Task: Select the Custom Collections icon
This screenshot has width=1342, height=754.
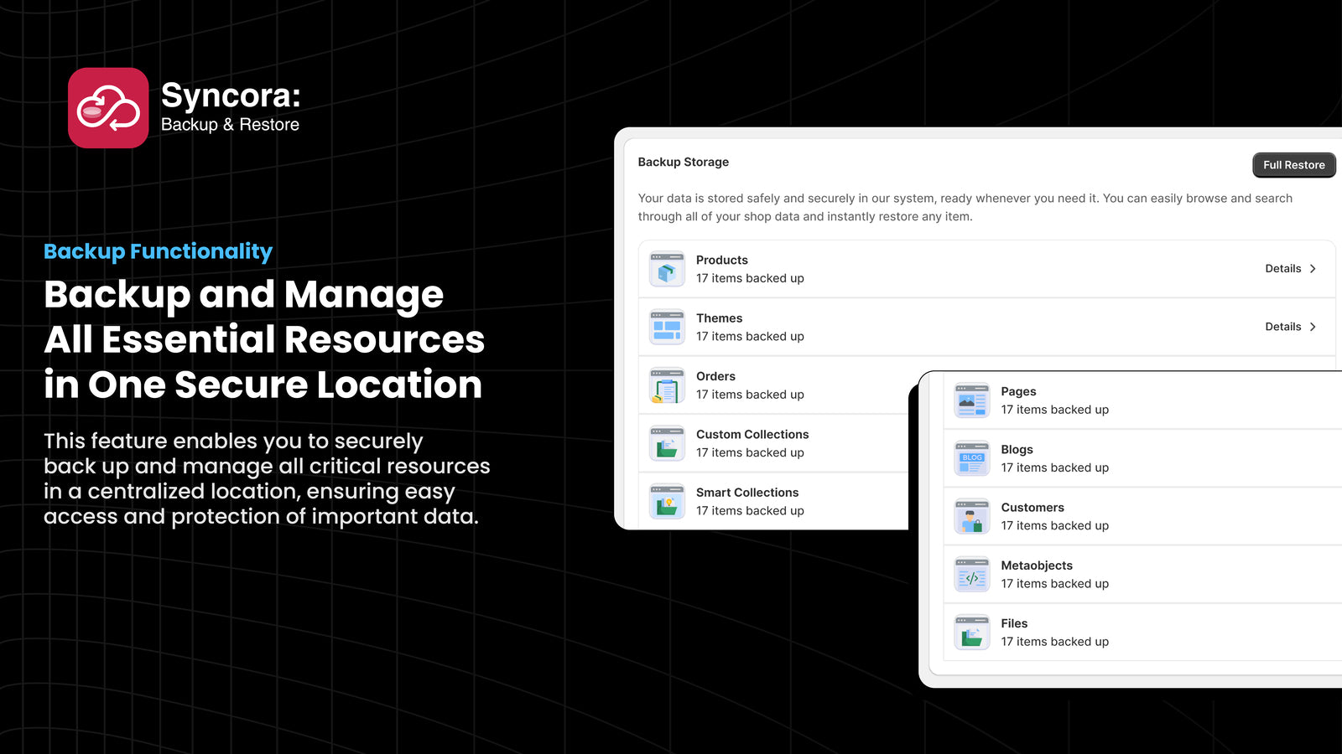Action: tap(667, 442)
